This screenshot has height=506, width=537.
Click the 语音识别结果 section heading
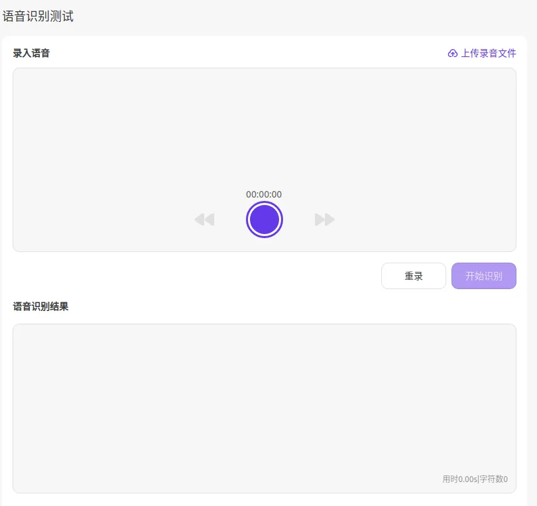[x=40, y=306]
